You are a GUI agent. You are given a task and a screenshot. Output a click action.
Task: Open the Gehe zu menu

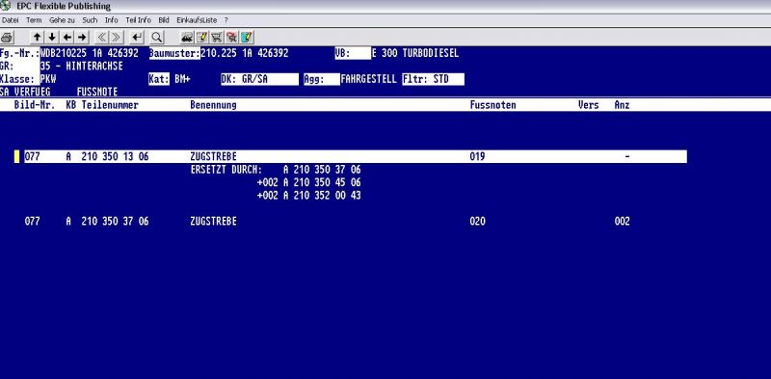pos(62,20)
